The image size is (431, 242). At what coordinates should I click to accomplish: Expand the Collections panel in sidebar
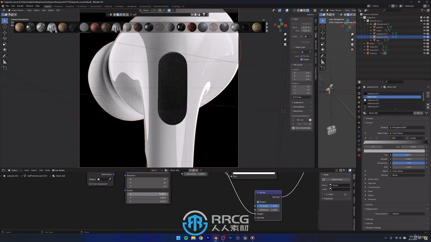[298, 103]
